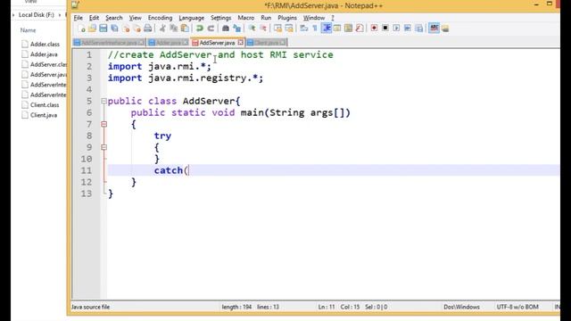Copy selection with the Copy toolbar icon

click(x=174, y=29)
